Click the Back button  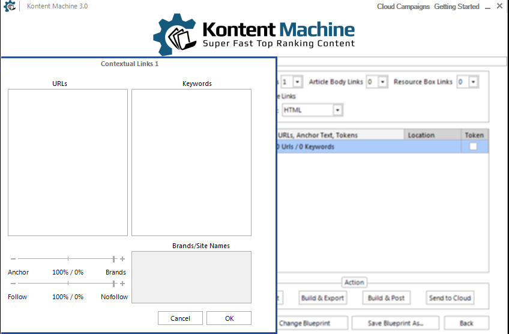tap(466, 323)
